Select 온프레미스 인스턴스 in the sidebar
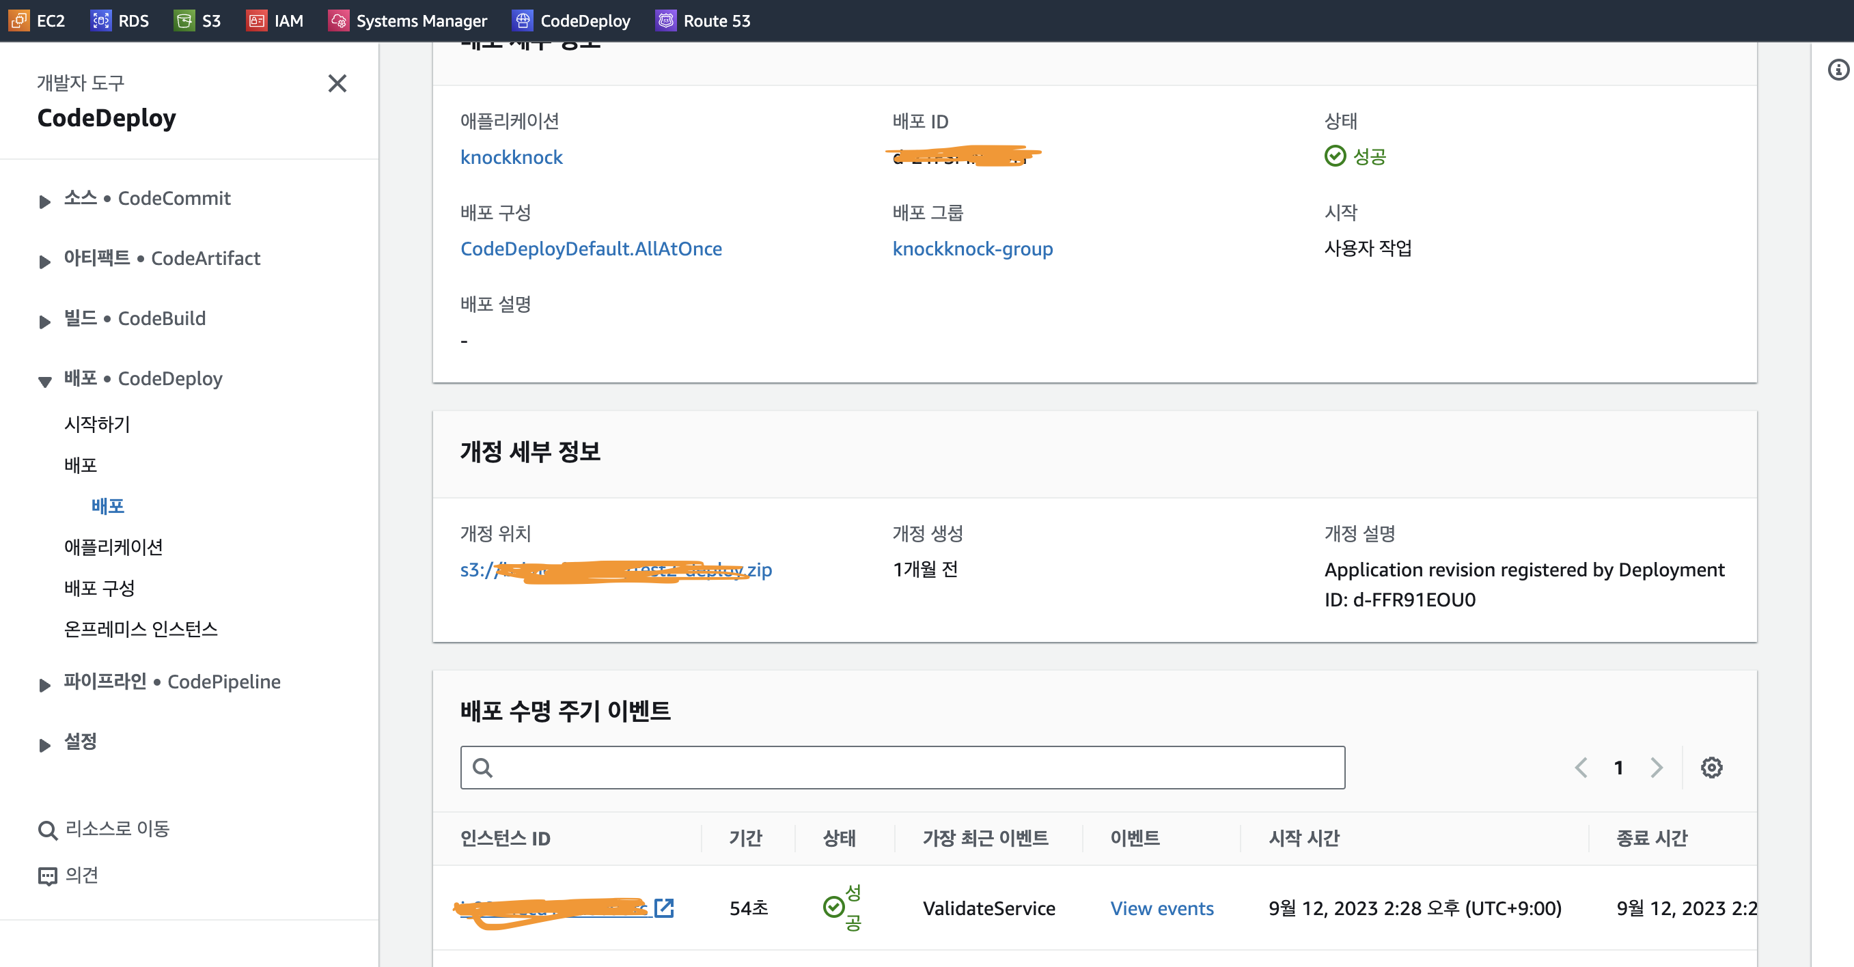This screenshot has height=967, width=1854. point(140,629)
